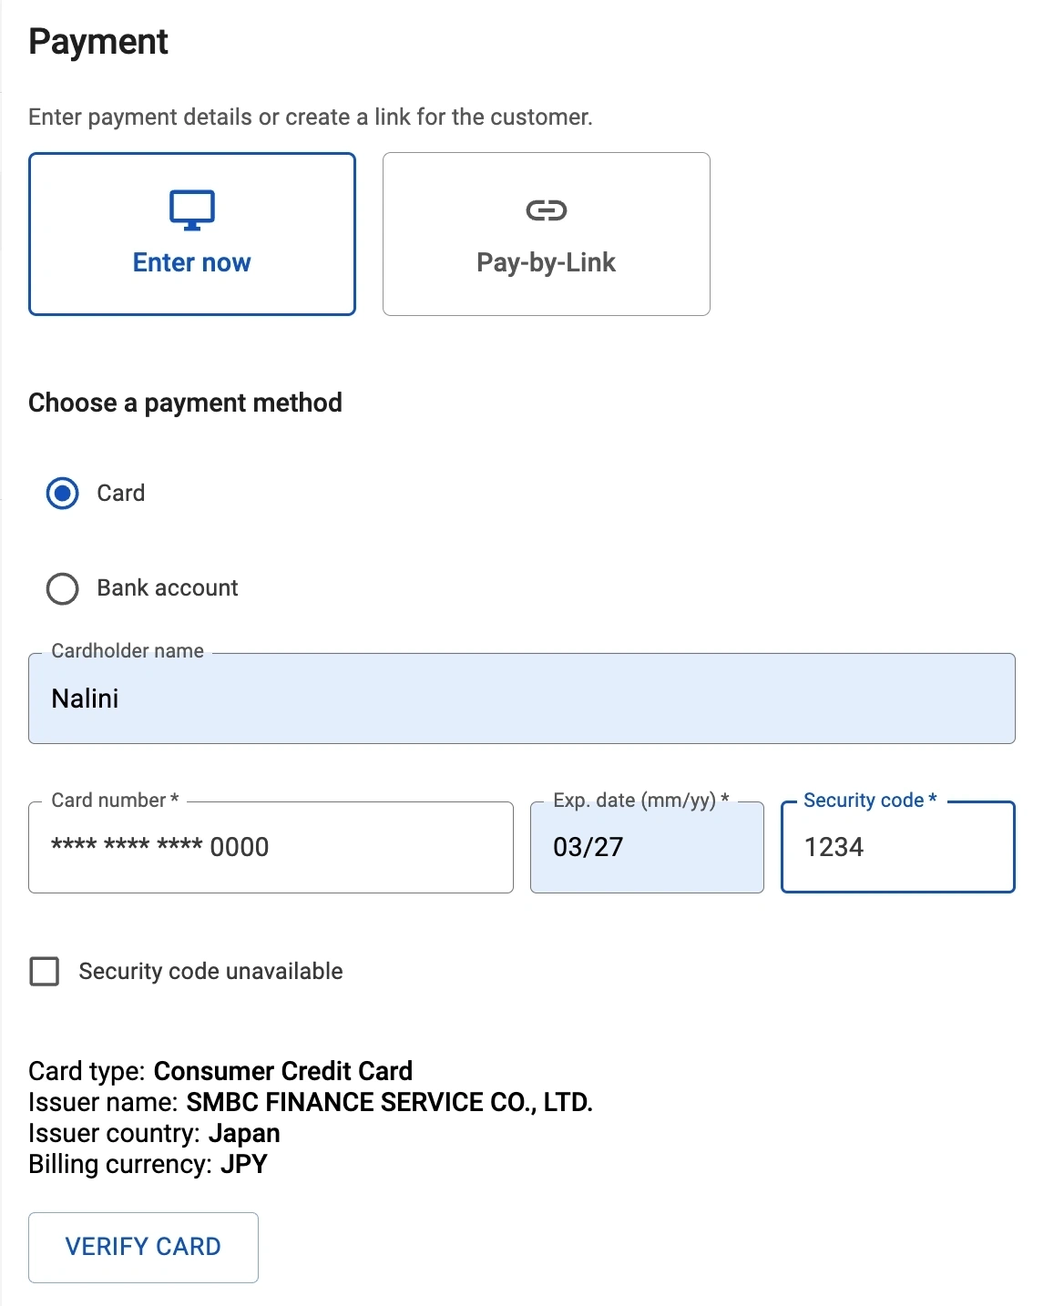1064x1306 pixels.
Task: Click the monitor icon above Enter now
Action: 192,209
